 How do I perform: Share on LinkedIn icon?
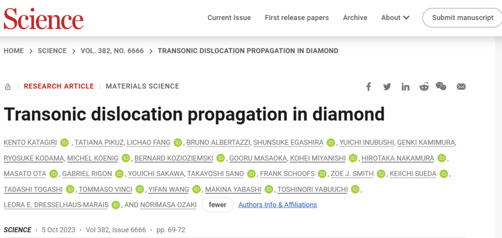[406, 87]
